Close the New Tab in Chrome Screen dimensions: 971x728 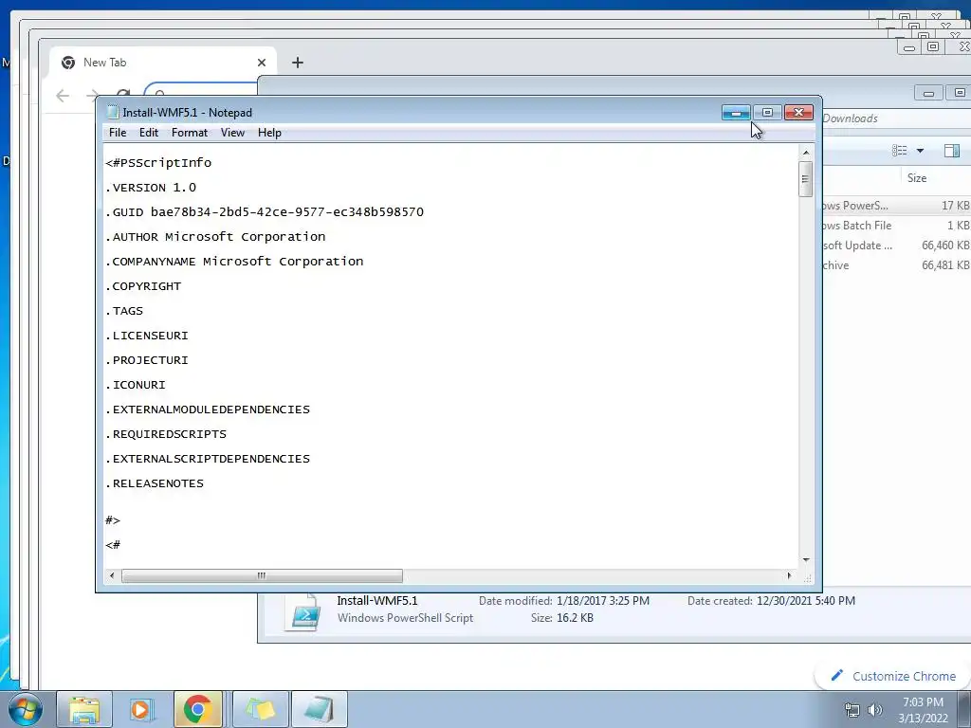pyautogui.click(x=262, y=63)
